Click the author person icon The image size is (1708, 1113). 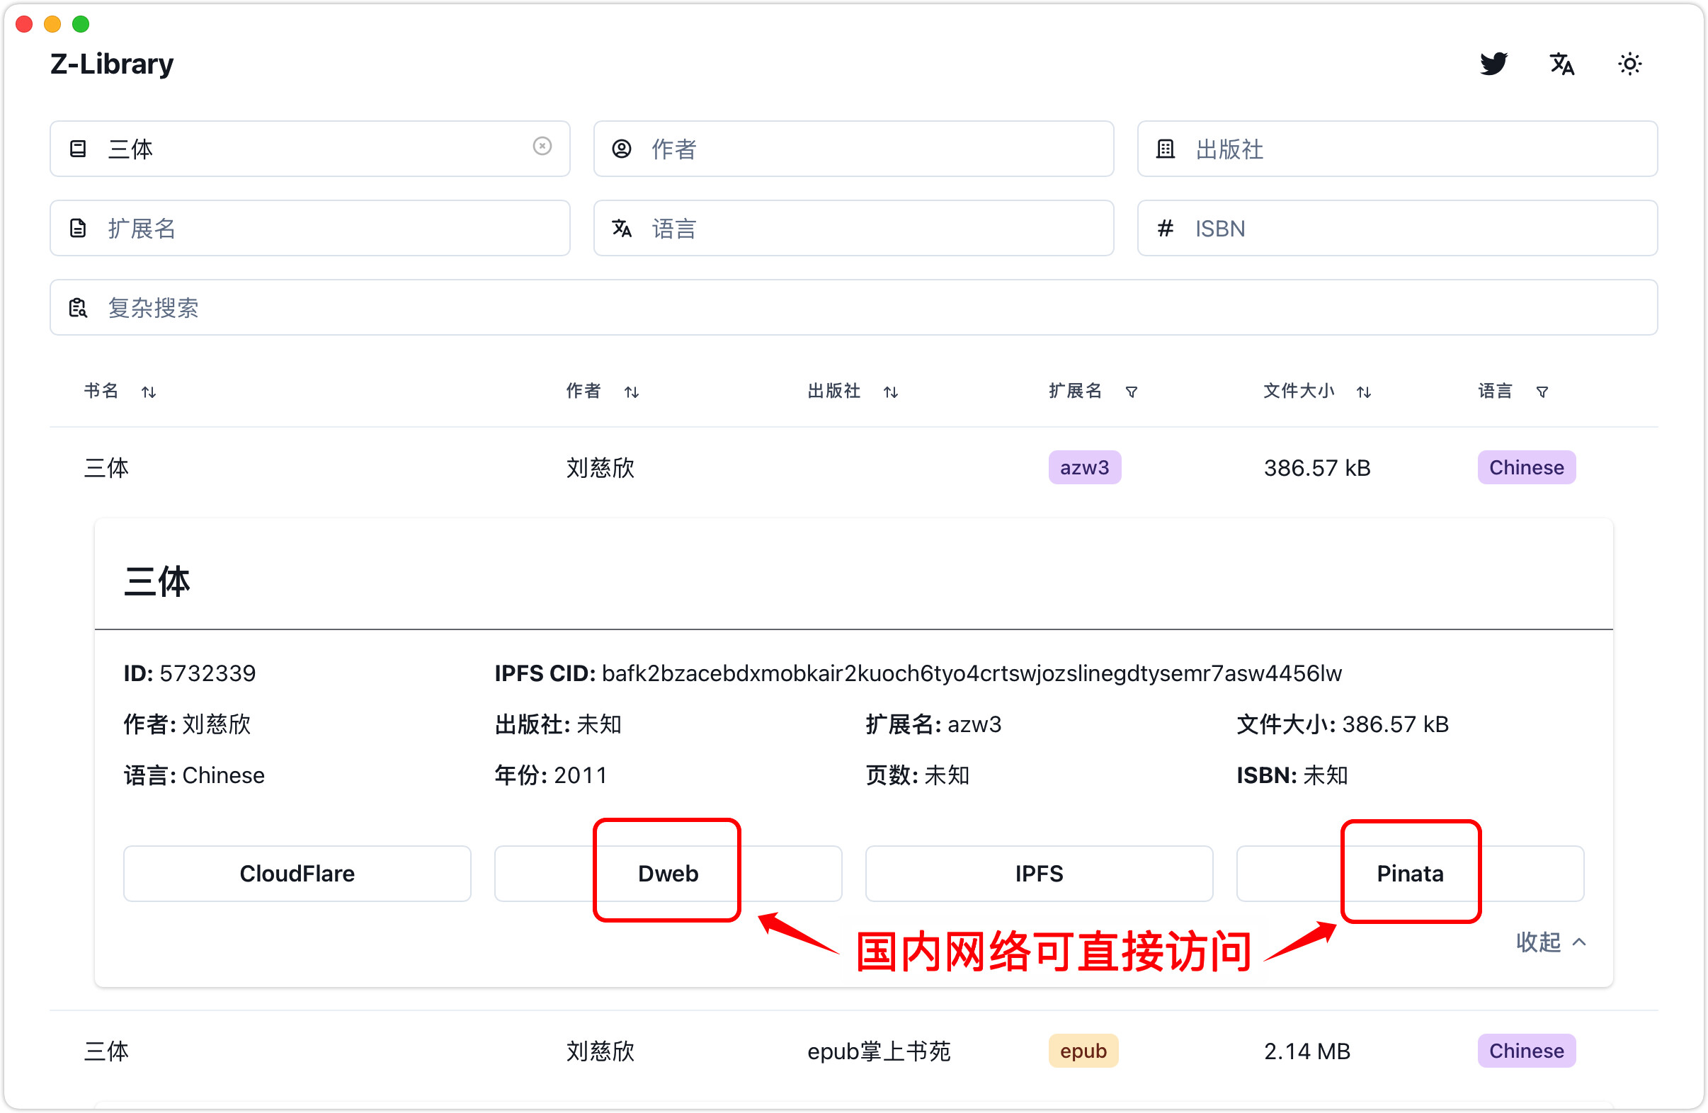pyautogui.click(x=622, y=149)
